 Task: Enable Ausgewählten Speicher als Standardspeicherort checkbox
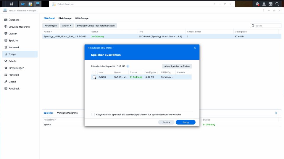pyautogui.click(x=93, y=115)
